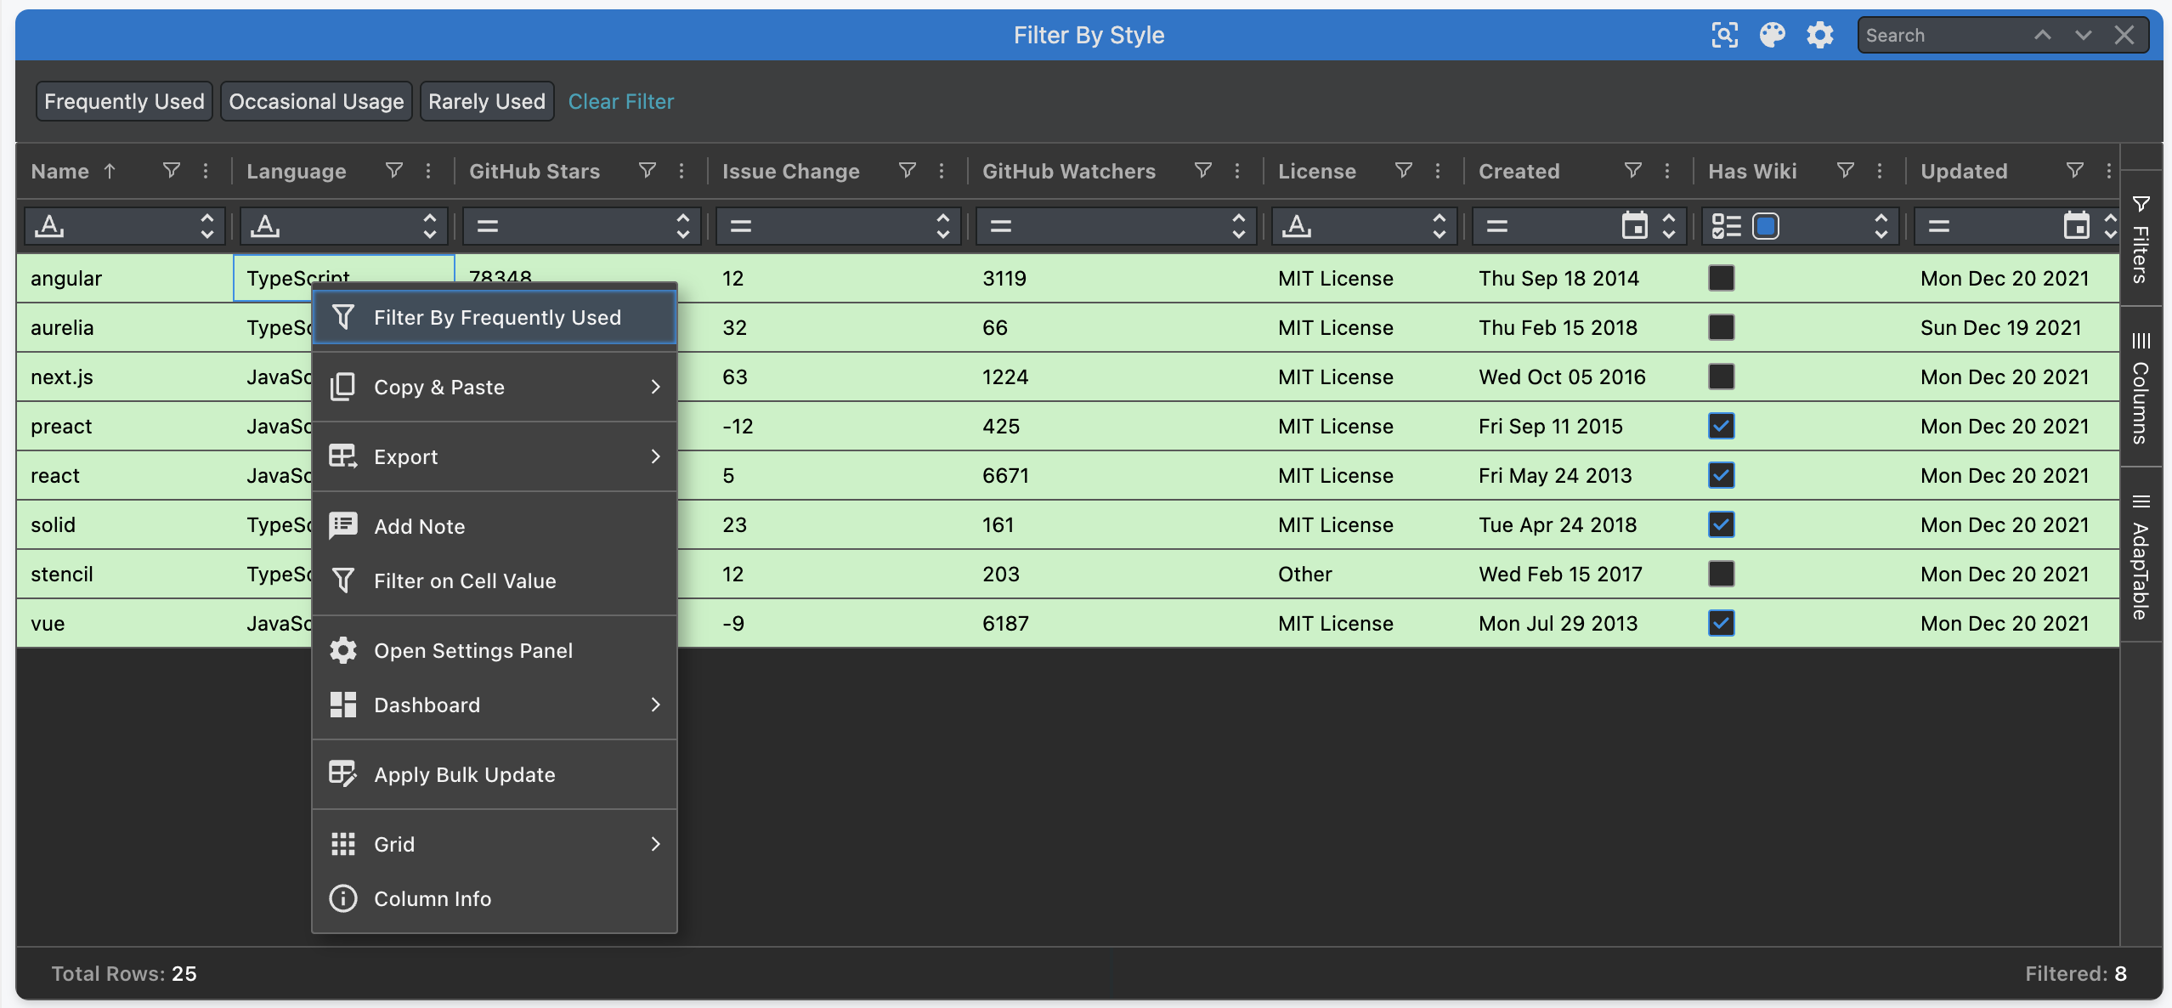Open the cell summary viewer icon in header
The height and width of the screenshot is (1008, 2172).
[x=1724, y=35]
